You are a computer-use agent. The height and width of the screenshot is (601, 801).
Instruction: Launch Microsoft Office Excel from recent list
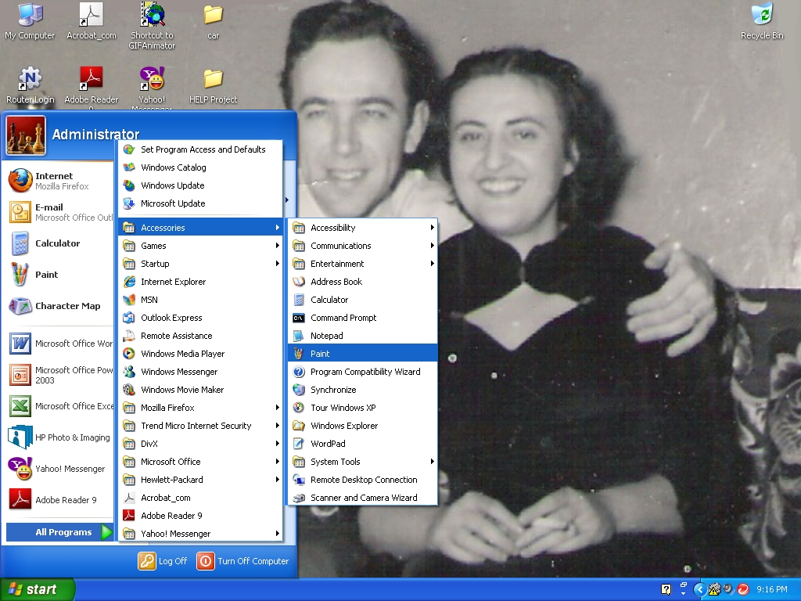[58, 406]
